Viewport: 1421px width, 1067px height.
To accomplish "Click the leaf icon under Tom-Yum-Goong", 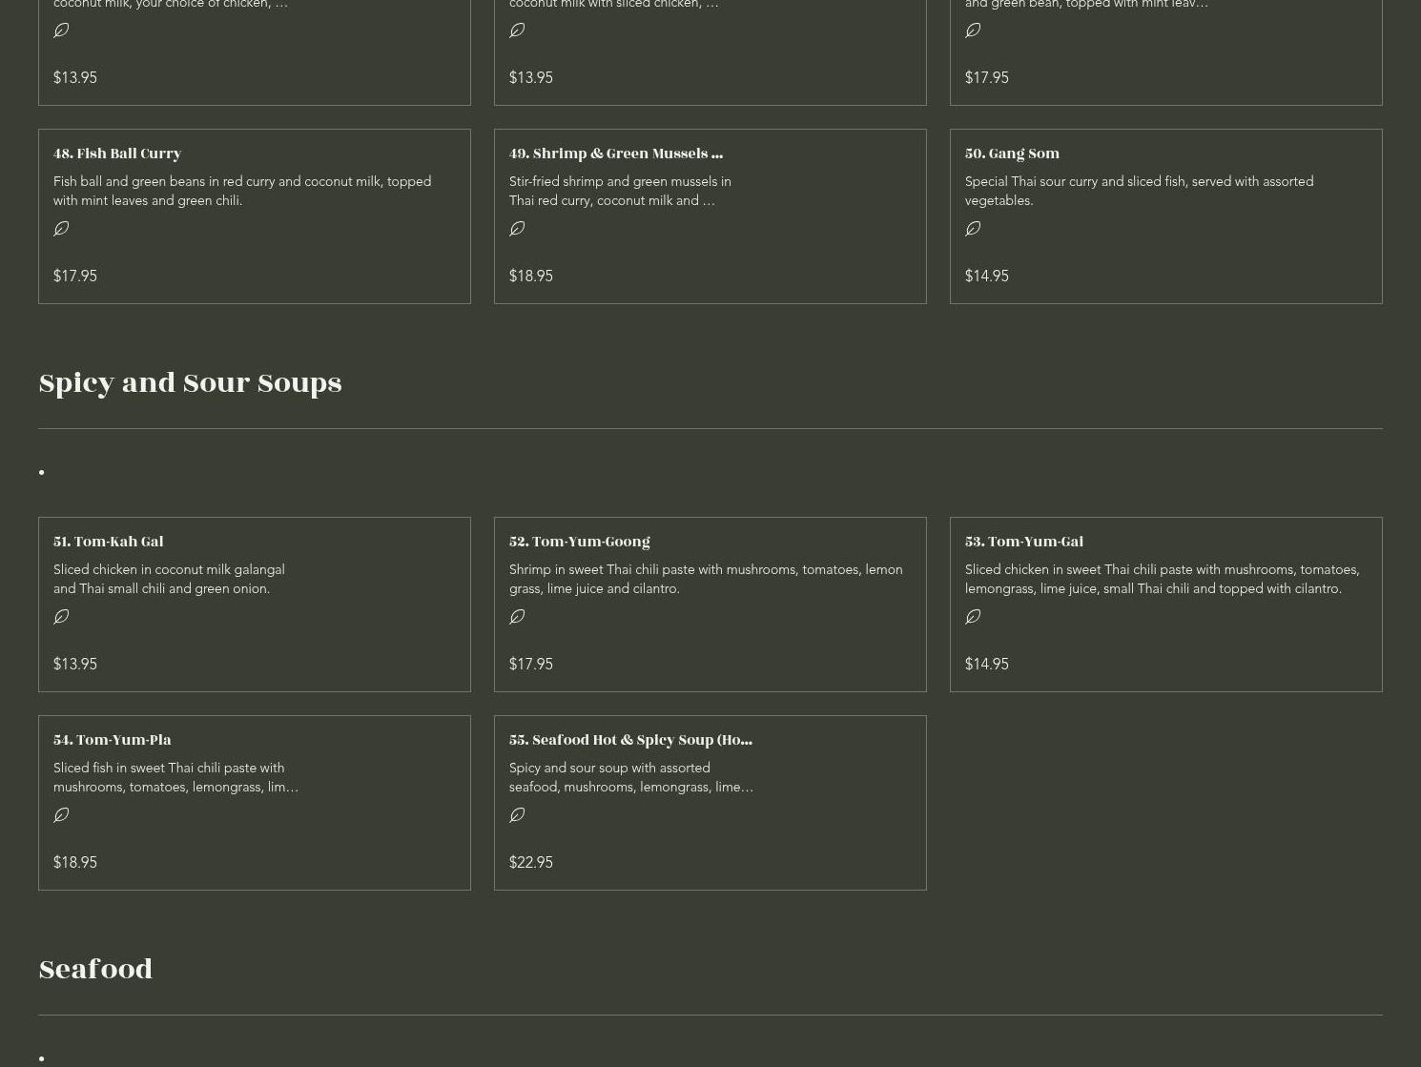I will [517, 617].
